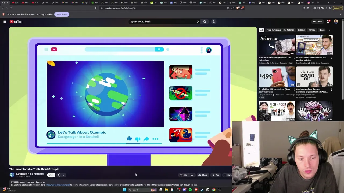Viewport: 344px width, 193px height.
Task: Open Kurzgesagt channel avatar under the video
Action: [12, 175]
